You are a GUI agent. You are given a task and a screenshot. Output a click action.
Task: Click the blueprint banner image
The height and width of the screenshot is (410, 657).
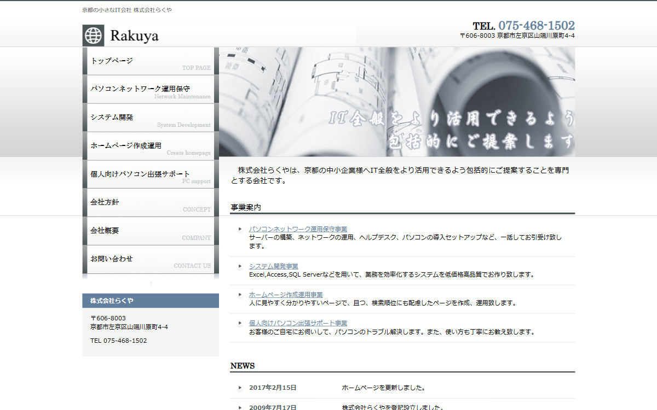(397, 102)
